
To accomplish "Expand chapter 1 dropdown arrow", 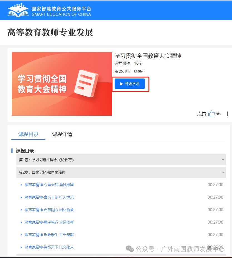I will [x=223, y=160].
